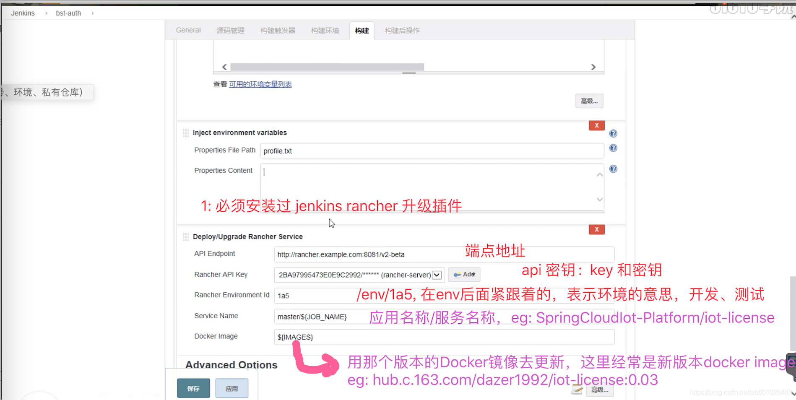Focus Docker Image field
The width and height of the screenshot is (796, 400).
pyautogui.click(x=444, y=337)
